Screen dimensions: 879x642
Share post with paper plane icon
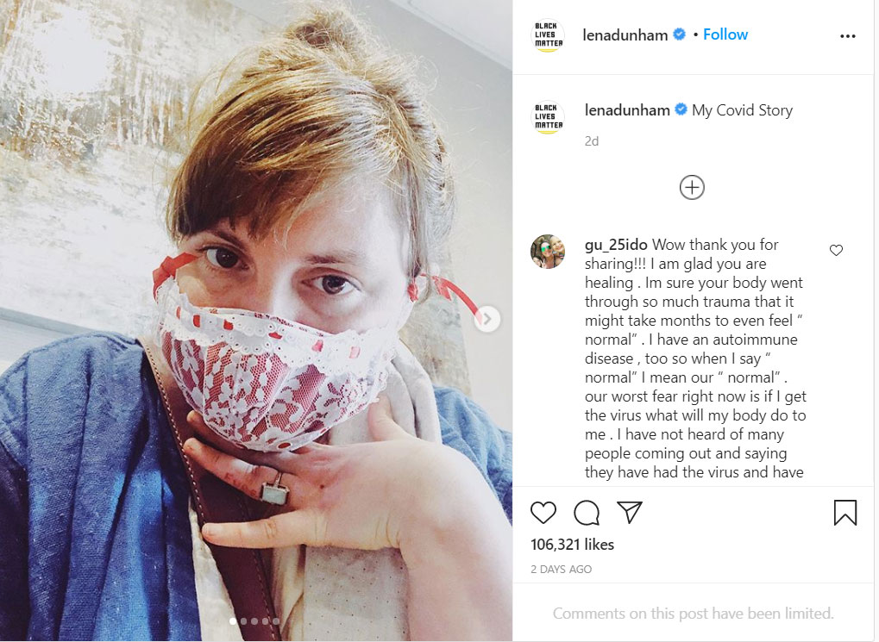pos(631,513)
